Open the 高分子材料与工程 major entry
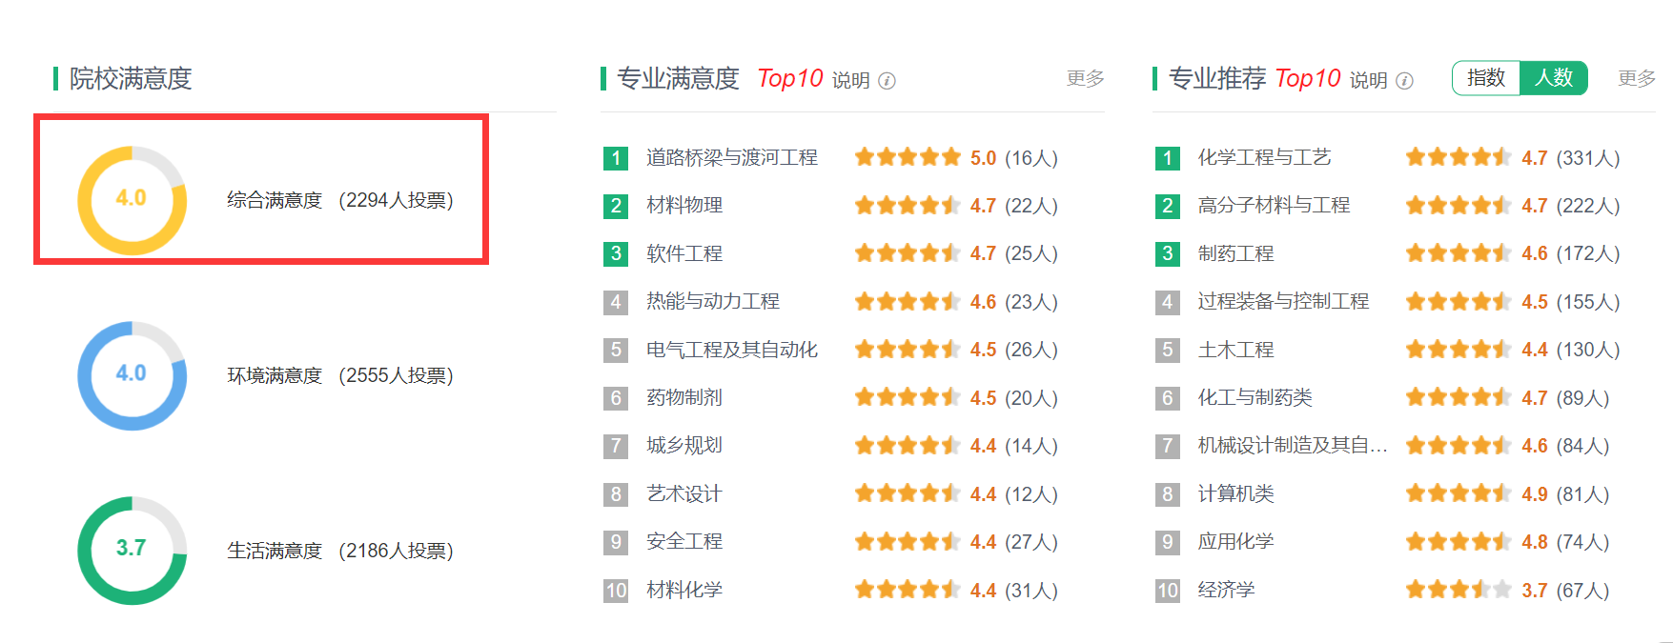1673x643 pixels. [1274, 206]
